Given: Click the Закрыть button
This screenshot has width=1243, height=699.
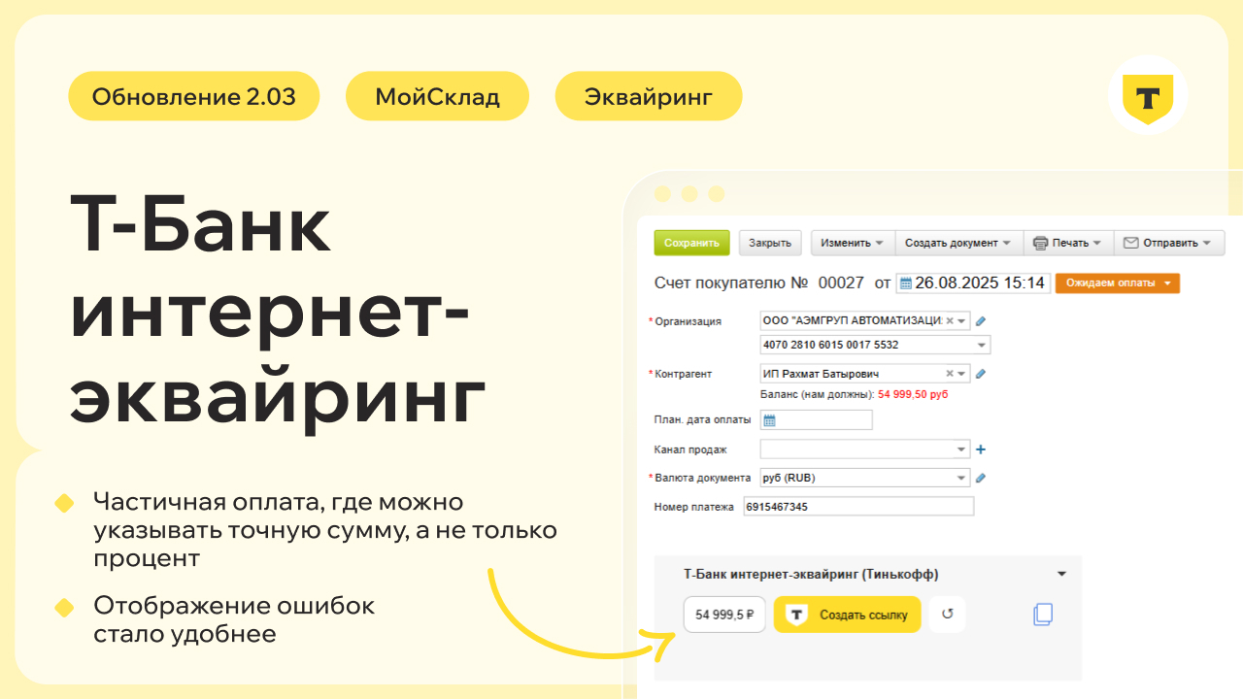Looking at the screenshot, I should pyautogui.click(x=770, y=243).
